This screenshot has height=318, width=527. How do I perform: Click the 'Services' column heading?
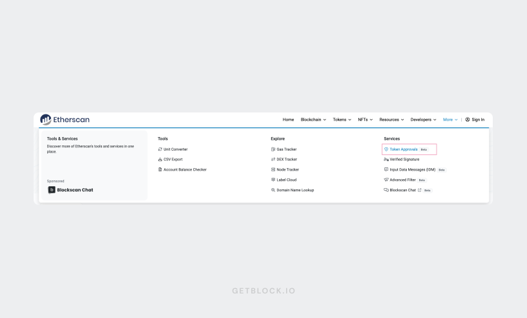(x=392, y=139)
